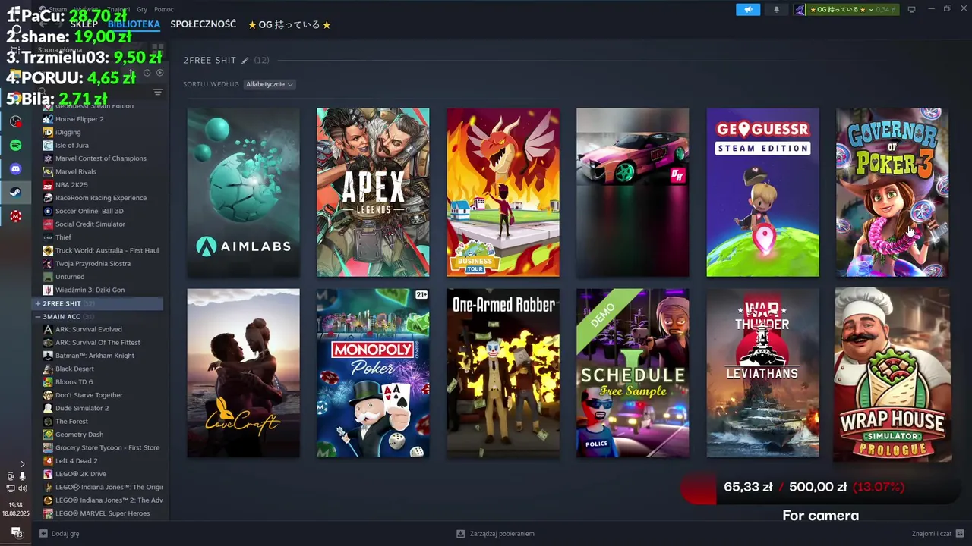This screenshot has height=546, width=972.
Task: Open Spotify from the taskbar
Action: click(x=15, y=145)
